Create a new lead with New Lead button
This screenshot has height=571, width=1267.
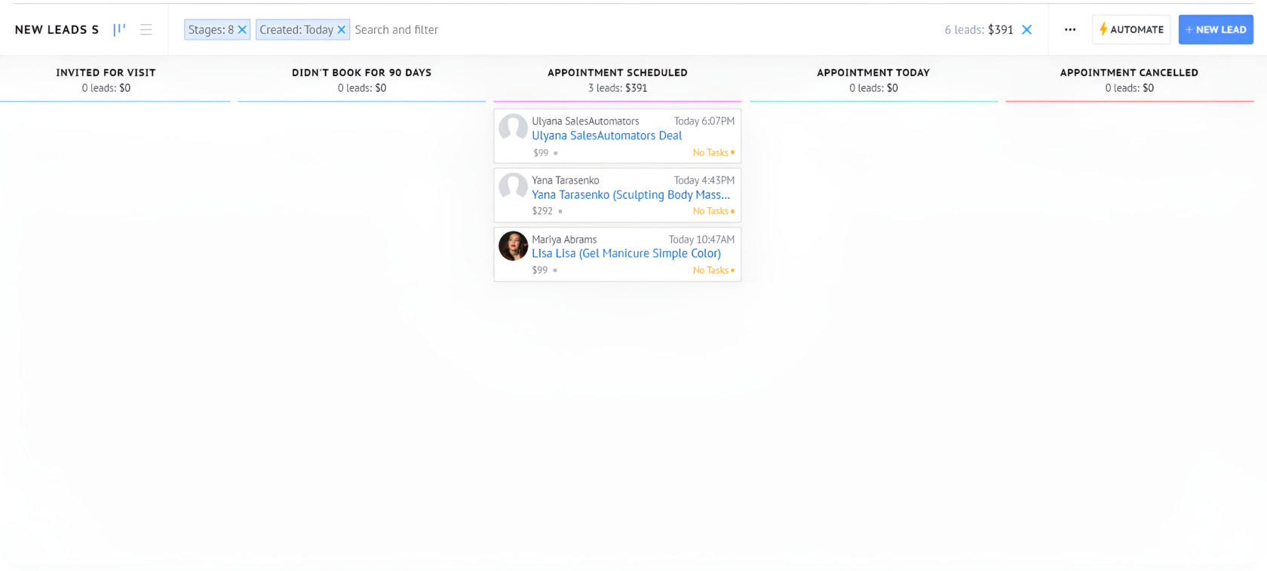[1215, 29]
